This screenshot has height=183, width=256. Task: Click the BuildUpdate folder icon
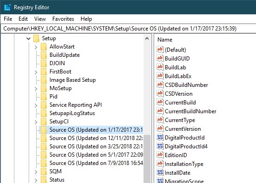click(x=44, y=55)
